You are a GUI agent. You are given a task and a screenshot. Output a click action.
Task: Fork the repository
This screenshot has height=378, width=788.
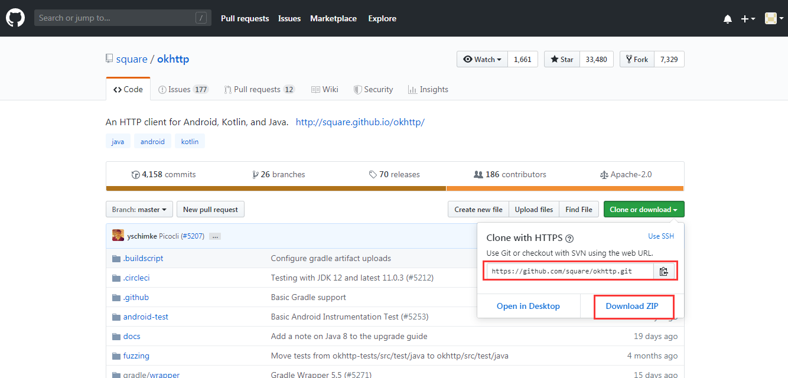click(637, 59)
